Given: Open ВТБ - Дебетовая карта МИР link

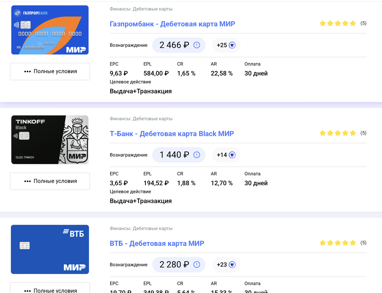Looking at the screenshot, I should pos(157,243).
